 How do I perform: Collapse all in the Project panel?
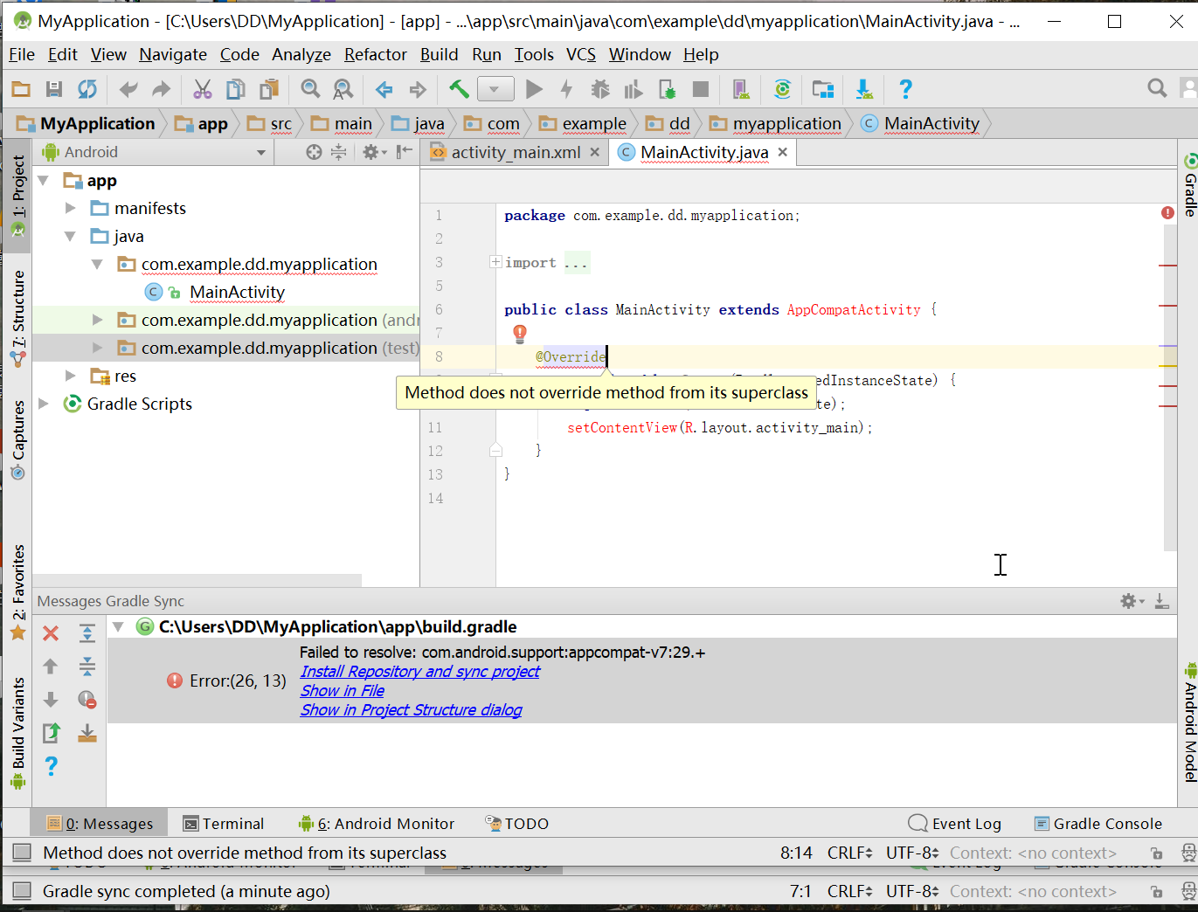pyautogui.click(x=339, y=152)
